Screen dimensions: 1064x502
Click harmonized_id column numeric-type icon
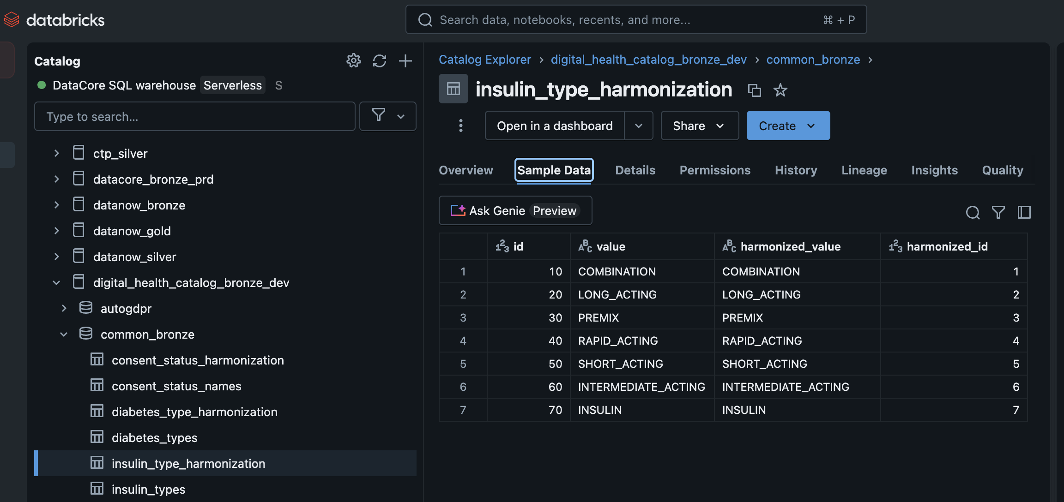tap(896, 246)
